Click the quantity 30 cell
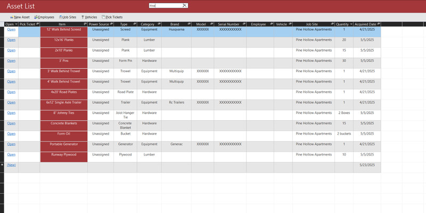The height and width of the screenshot is (213, 426). (344, 63)
